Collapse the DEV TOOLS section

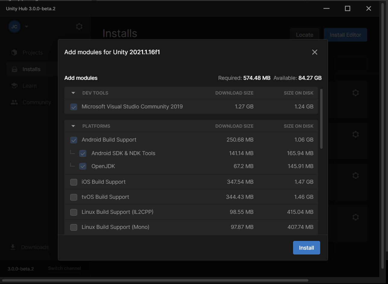[73, 93]
